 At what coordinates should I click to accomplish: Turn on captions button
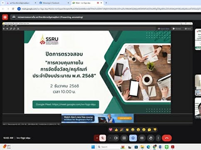(141, 138)
